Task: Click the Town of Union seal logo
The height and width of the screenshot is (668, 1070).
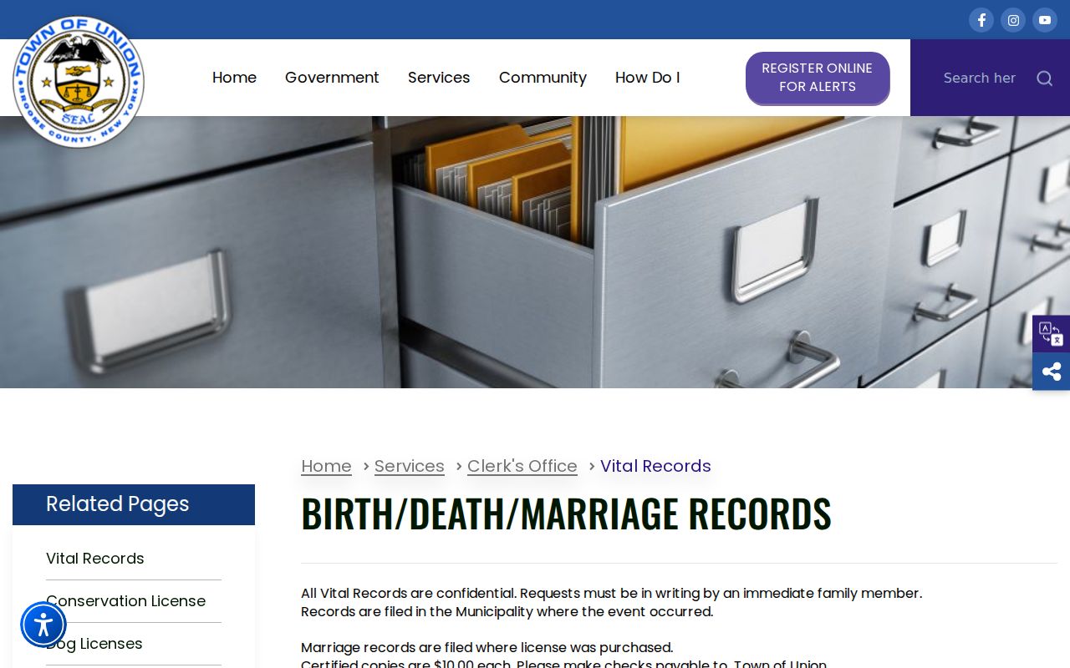Action: 79,82
